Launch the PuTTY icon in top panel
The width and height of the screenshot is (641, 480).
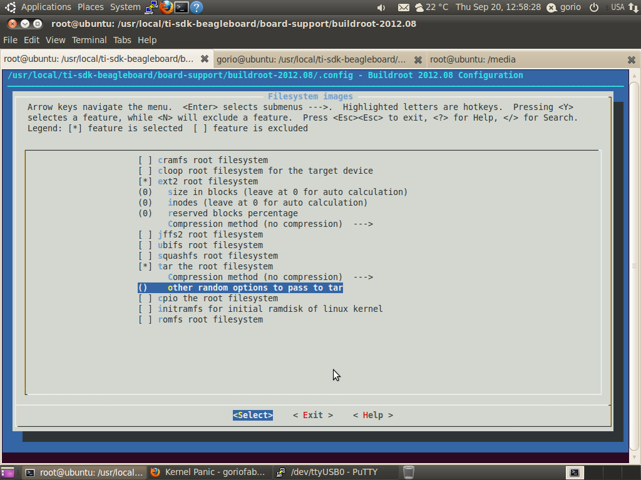(151, 7)
